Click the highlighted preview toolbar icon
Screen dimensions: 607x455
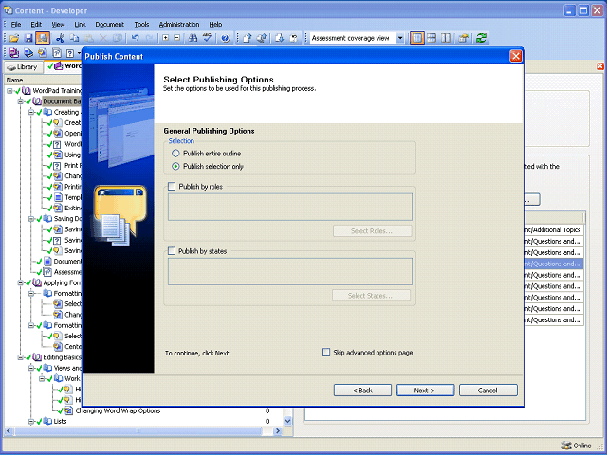pos(43,38)
